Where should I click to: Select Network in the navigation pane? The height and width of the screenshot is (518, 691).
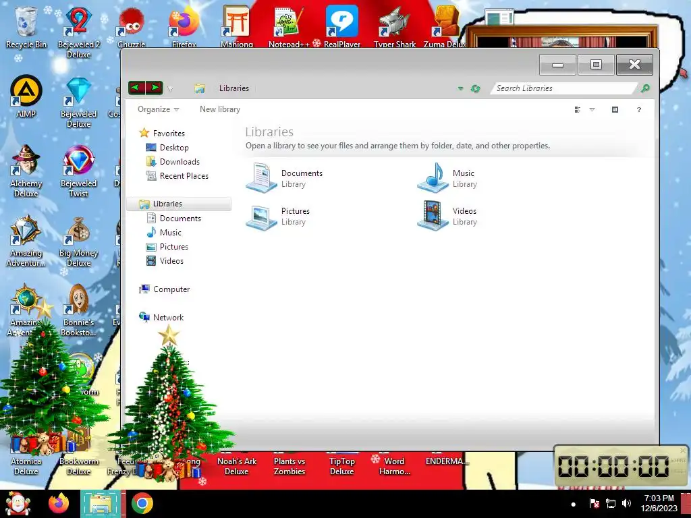161,317
